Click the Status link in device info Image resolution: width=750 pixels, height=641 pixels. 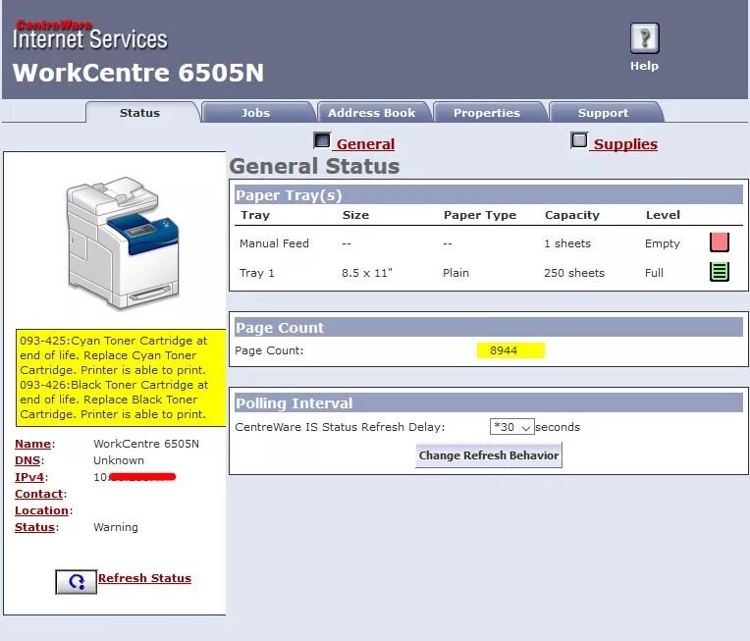(x=35, y=527)
